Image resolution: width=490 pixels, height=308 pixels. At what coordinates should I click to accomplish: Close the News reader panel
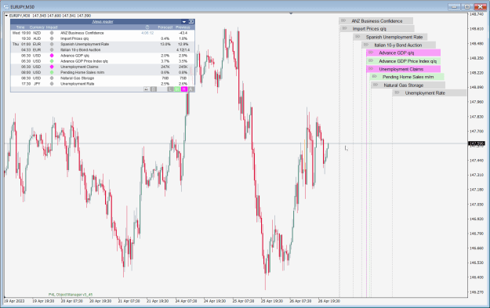click(x=191, y=22)
